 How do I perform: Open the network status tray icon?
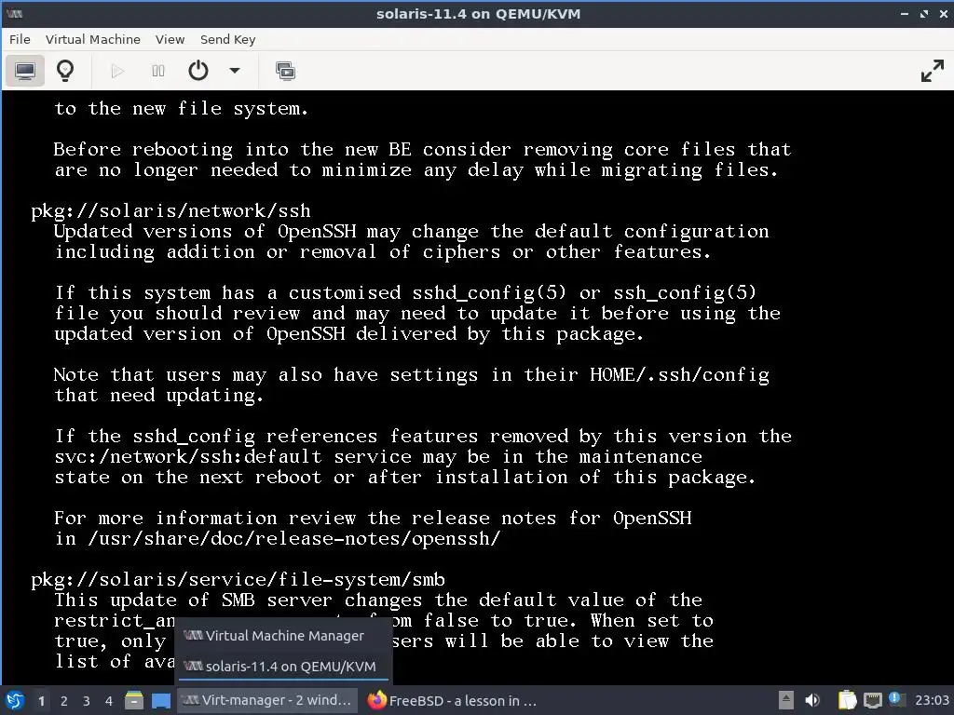[x=872, y=700]
